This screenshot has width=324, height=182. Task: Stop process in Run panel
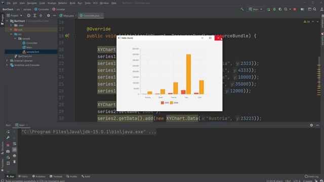(8, 145)
